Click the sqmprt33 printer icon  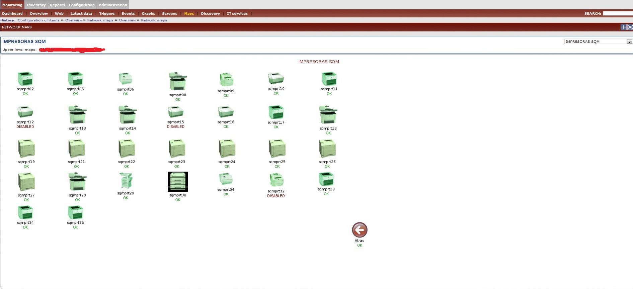tap(326, 179)
